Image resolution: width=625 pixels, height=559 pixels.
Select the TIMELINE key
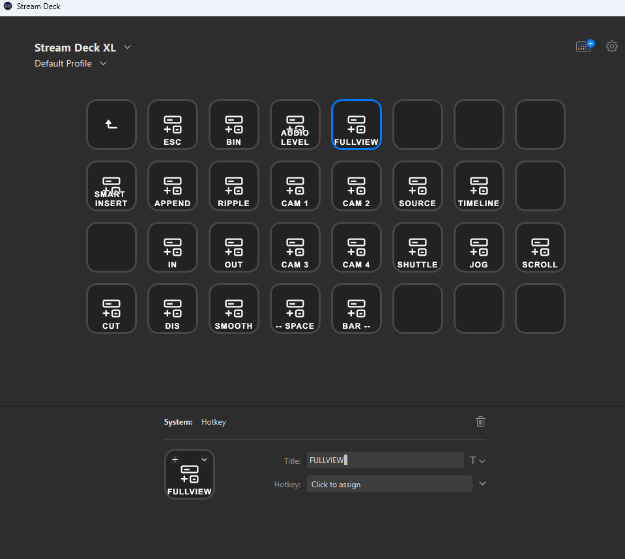(479, 186)
